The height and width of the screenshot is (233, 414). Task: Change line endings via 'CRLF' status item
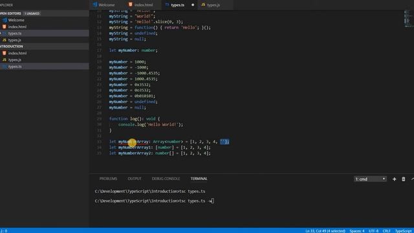(x=386, y=231)
